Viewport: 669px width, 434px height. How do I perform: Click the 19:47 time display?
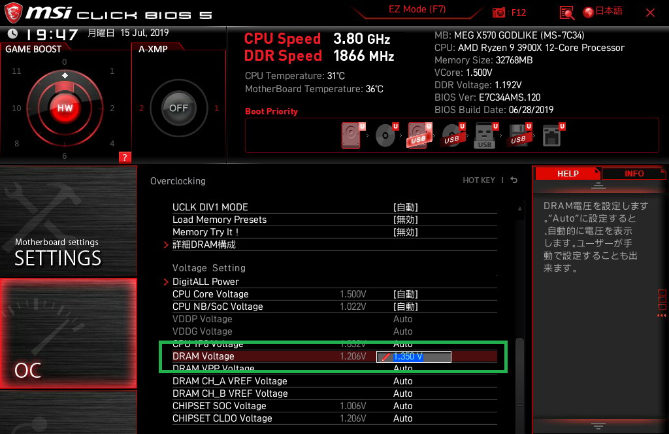52,34
